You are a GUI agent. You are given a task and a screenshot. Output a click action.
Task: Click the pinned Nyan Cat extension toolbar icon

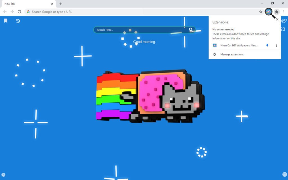[269, 12]
